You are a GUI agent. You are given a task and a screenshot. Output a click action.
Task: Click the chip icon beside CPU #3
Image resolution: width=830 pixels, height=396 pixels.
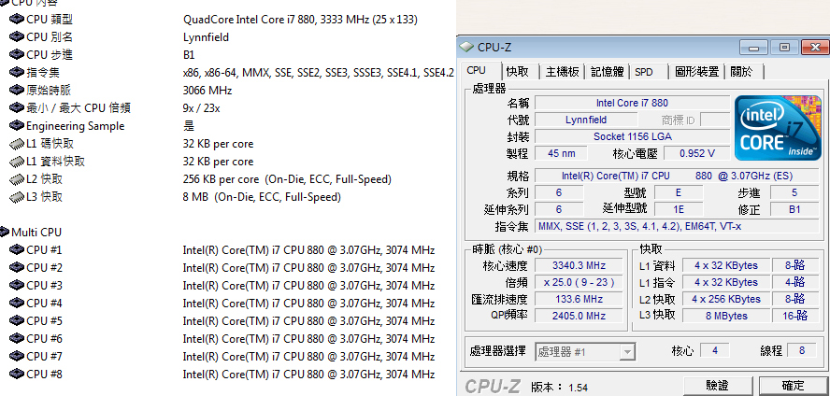click(17, 286)
